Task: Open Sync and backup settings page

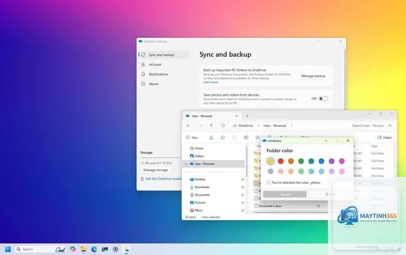Action: tap(164, 55)
